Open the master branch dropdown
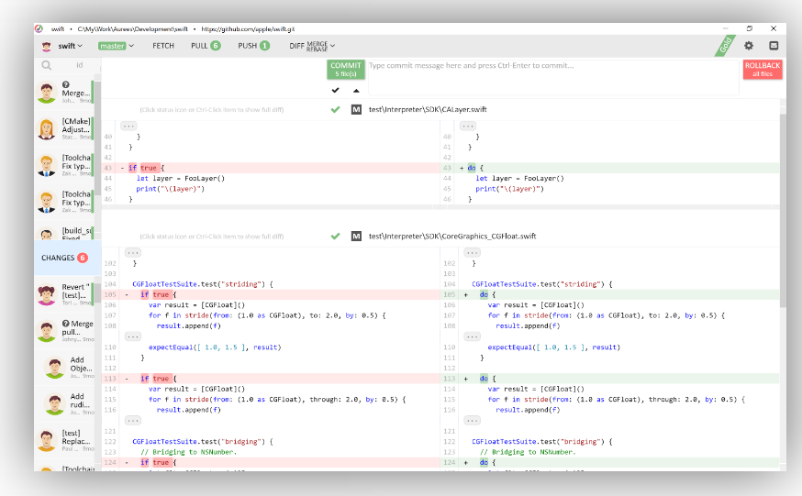Image resolution: width=802 pixels, height=496 pixels. tap(116, 46)
